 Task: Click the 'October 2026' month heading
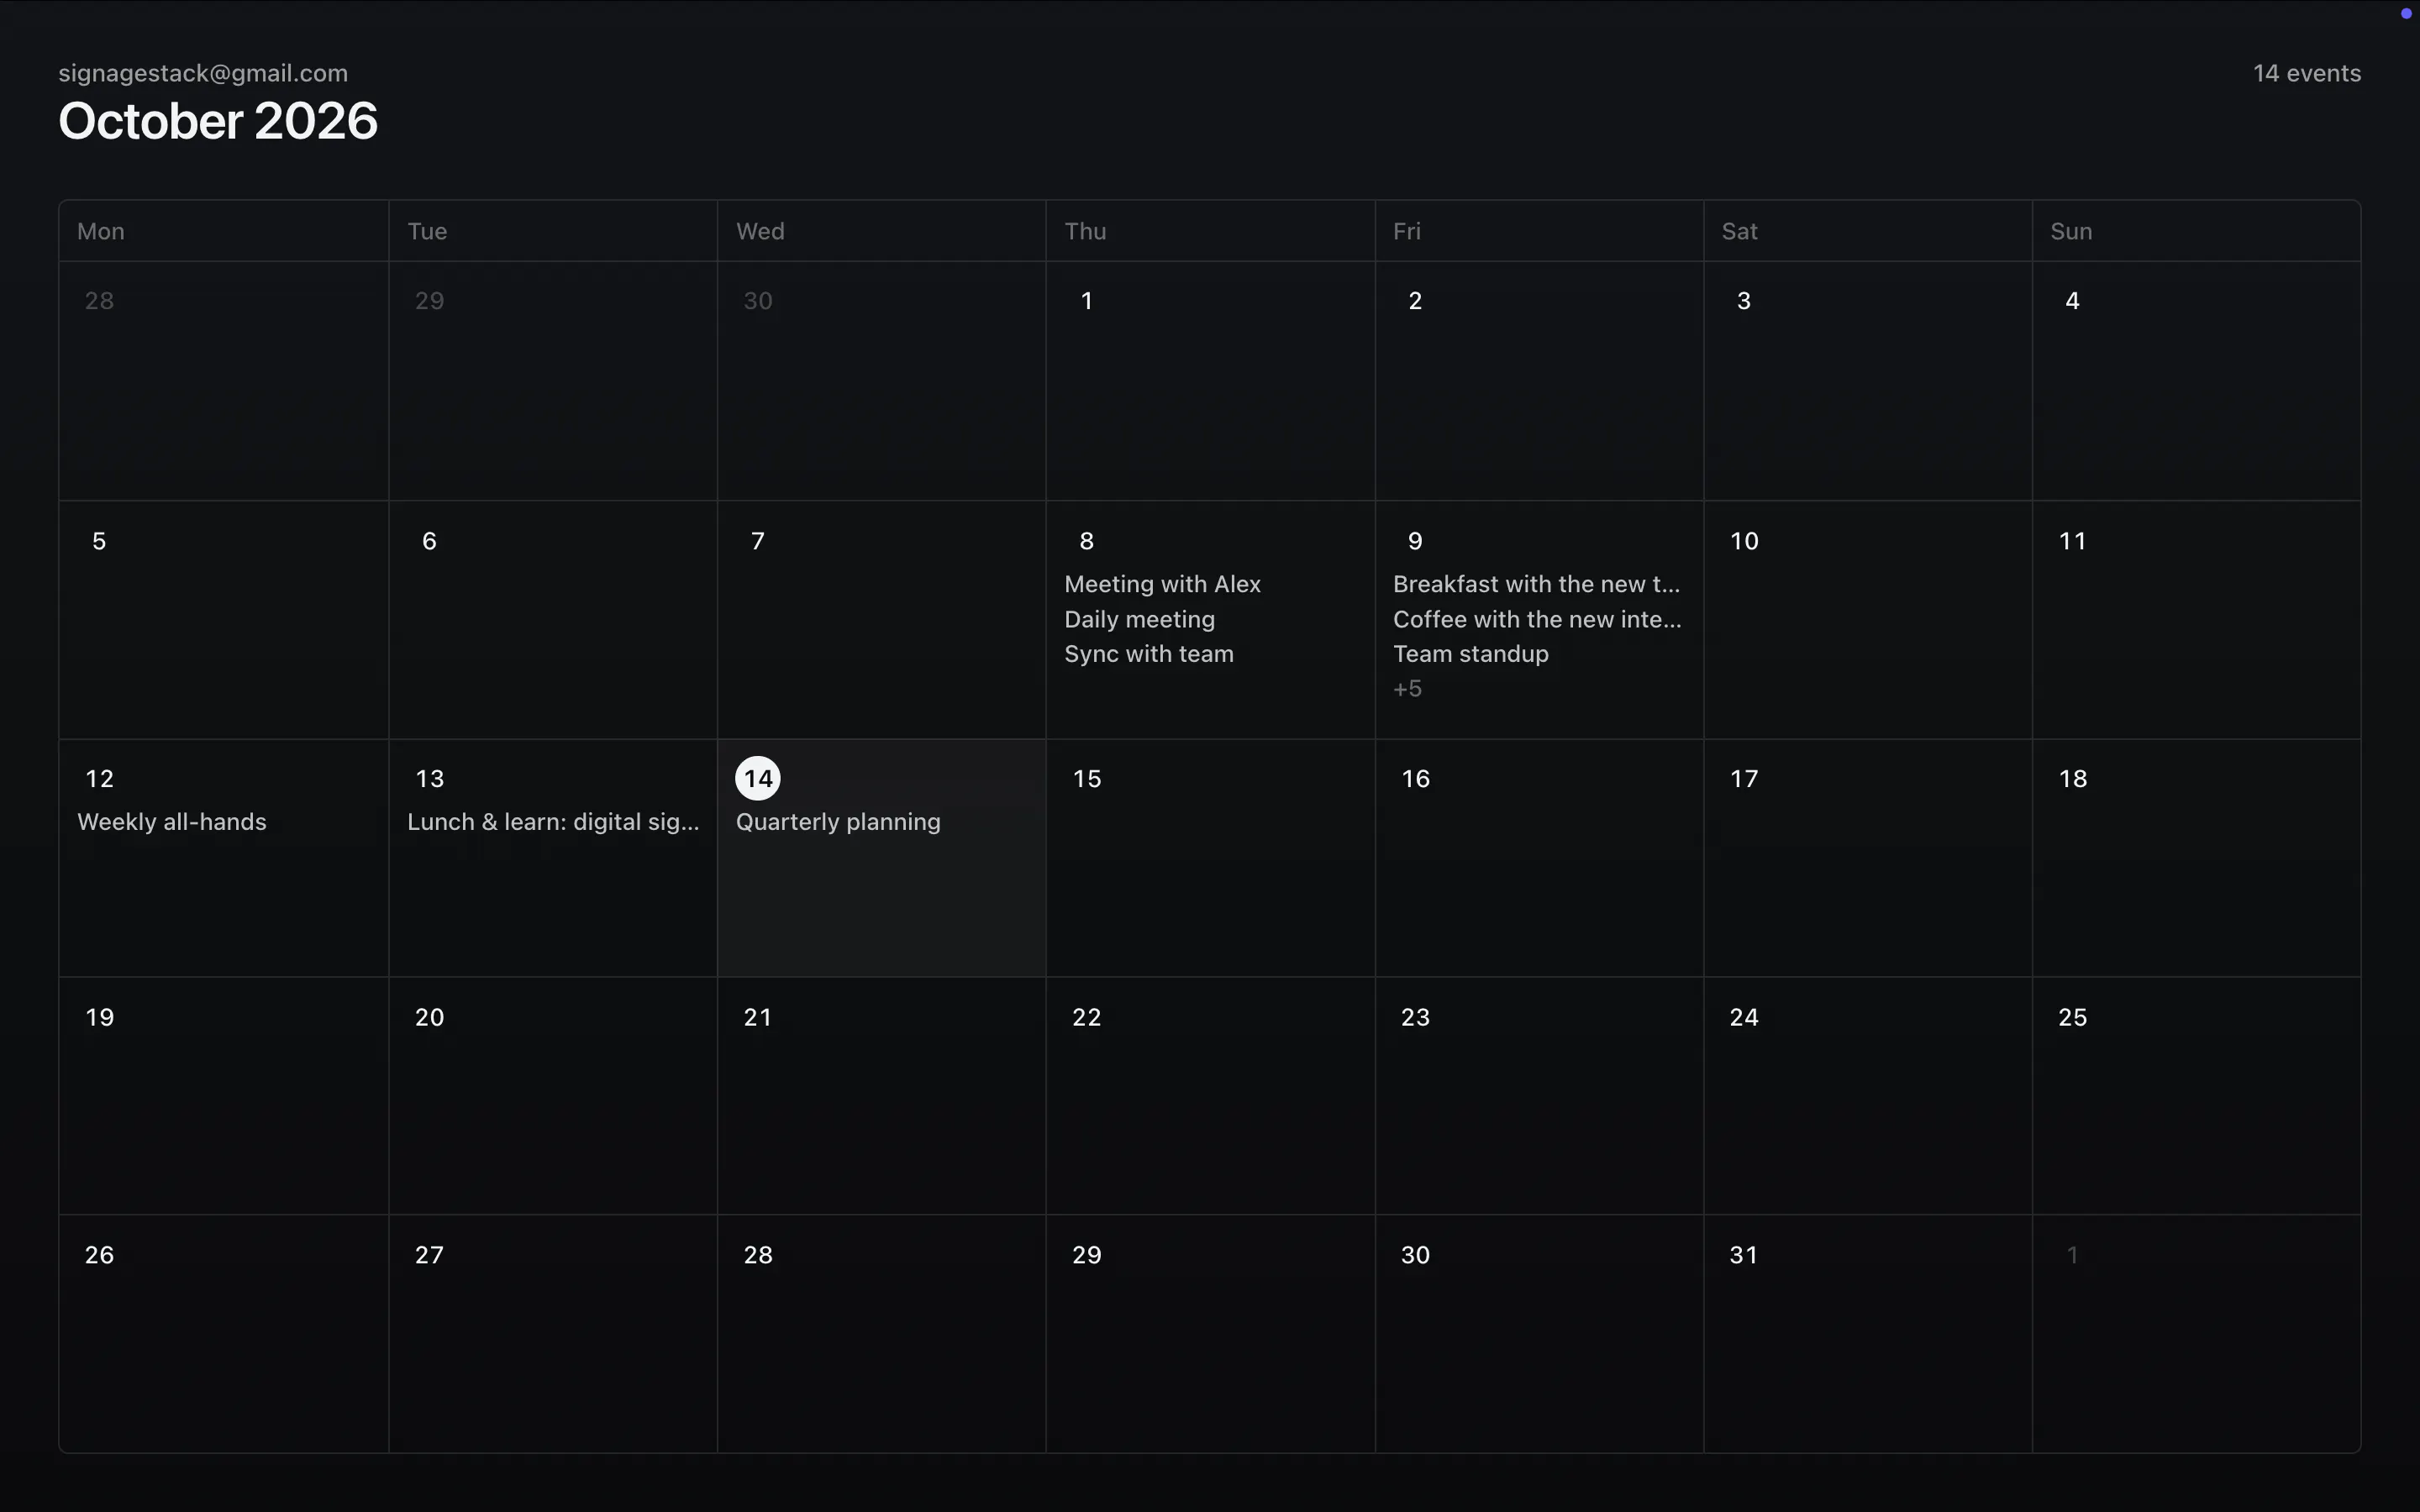point(218,121)
